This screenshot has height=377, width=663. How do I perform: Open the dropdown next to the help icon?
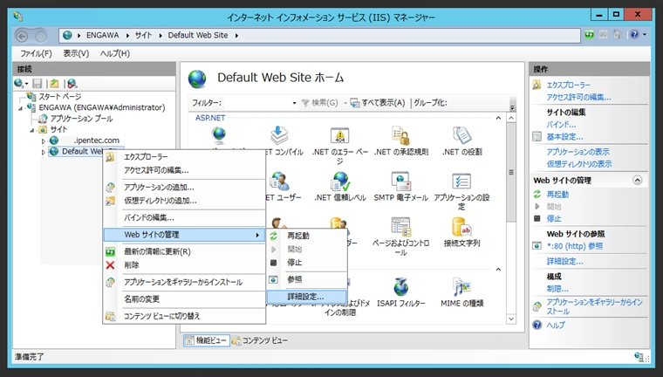pyautogui.click(x=645, y=35)
